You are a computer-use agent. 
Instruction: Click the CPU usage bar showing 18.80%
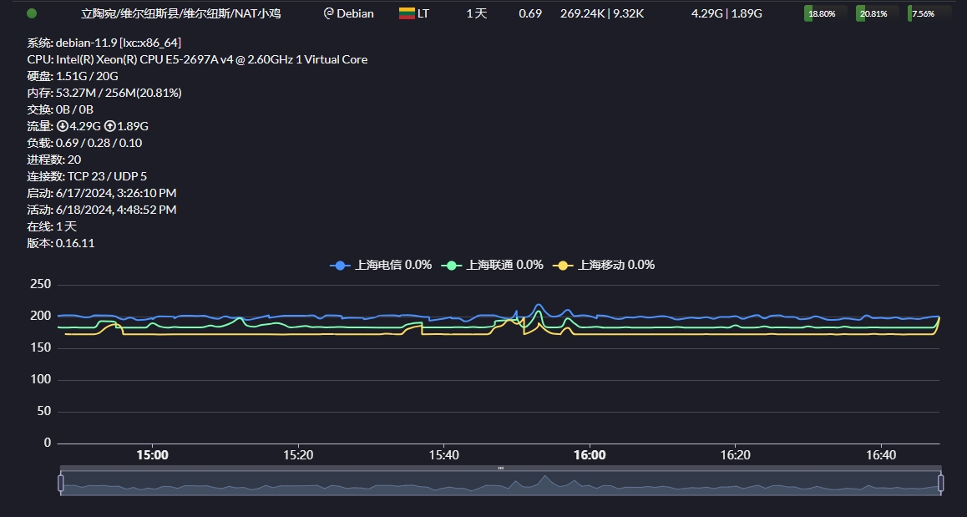(824, 13)
